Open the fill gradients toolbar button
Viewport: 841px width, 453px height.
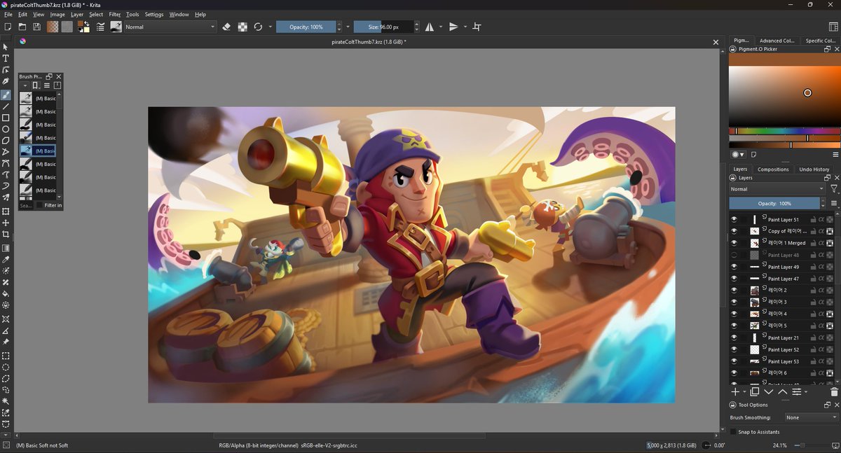click(53, 27)
